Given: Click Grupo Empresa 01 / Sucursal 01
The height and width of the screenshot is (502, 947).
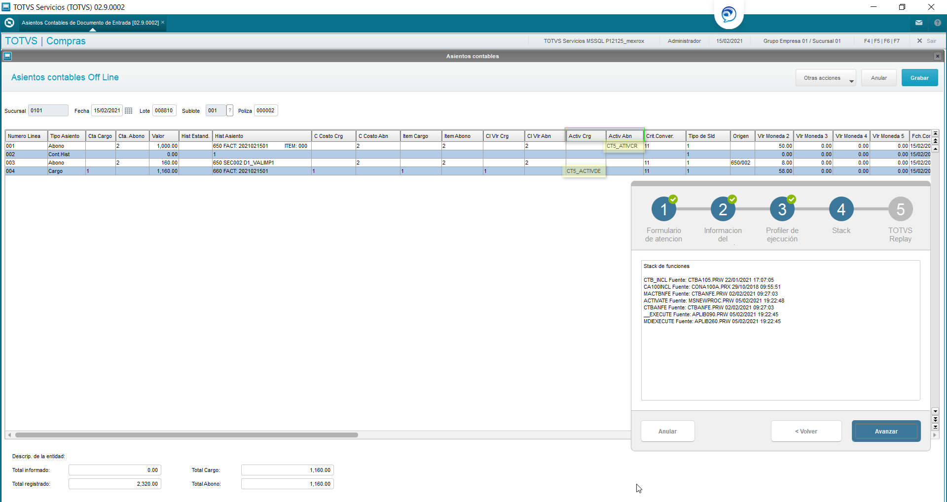Looking at the screenshot, I should (802, 41).
